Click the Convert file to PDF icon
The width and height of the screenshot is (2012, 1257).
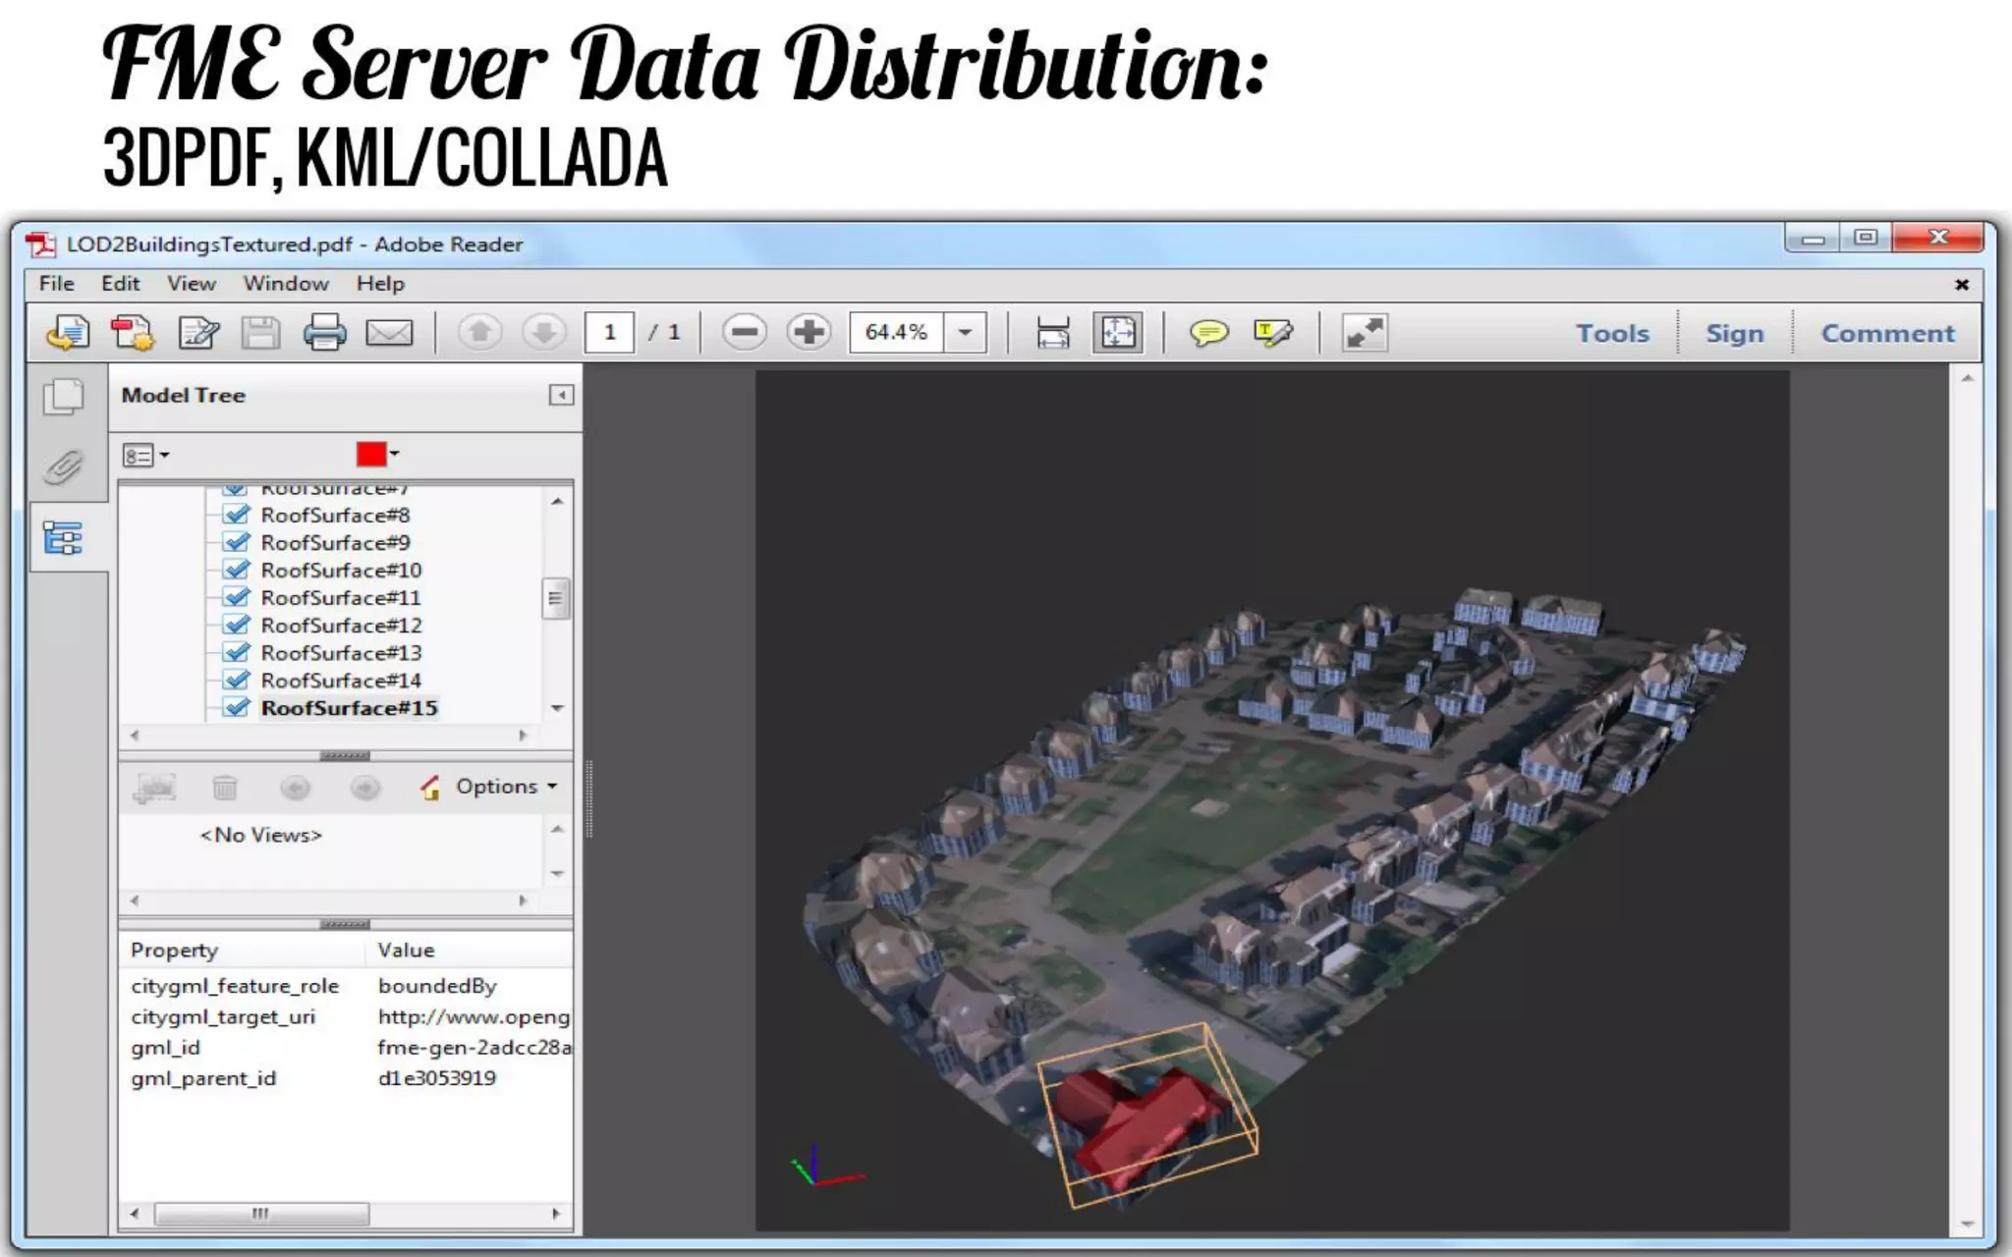[x=133, y=333]
